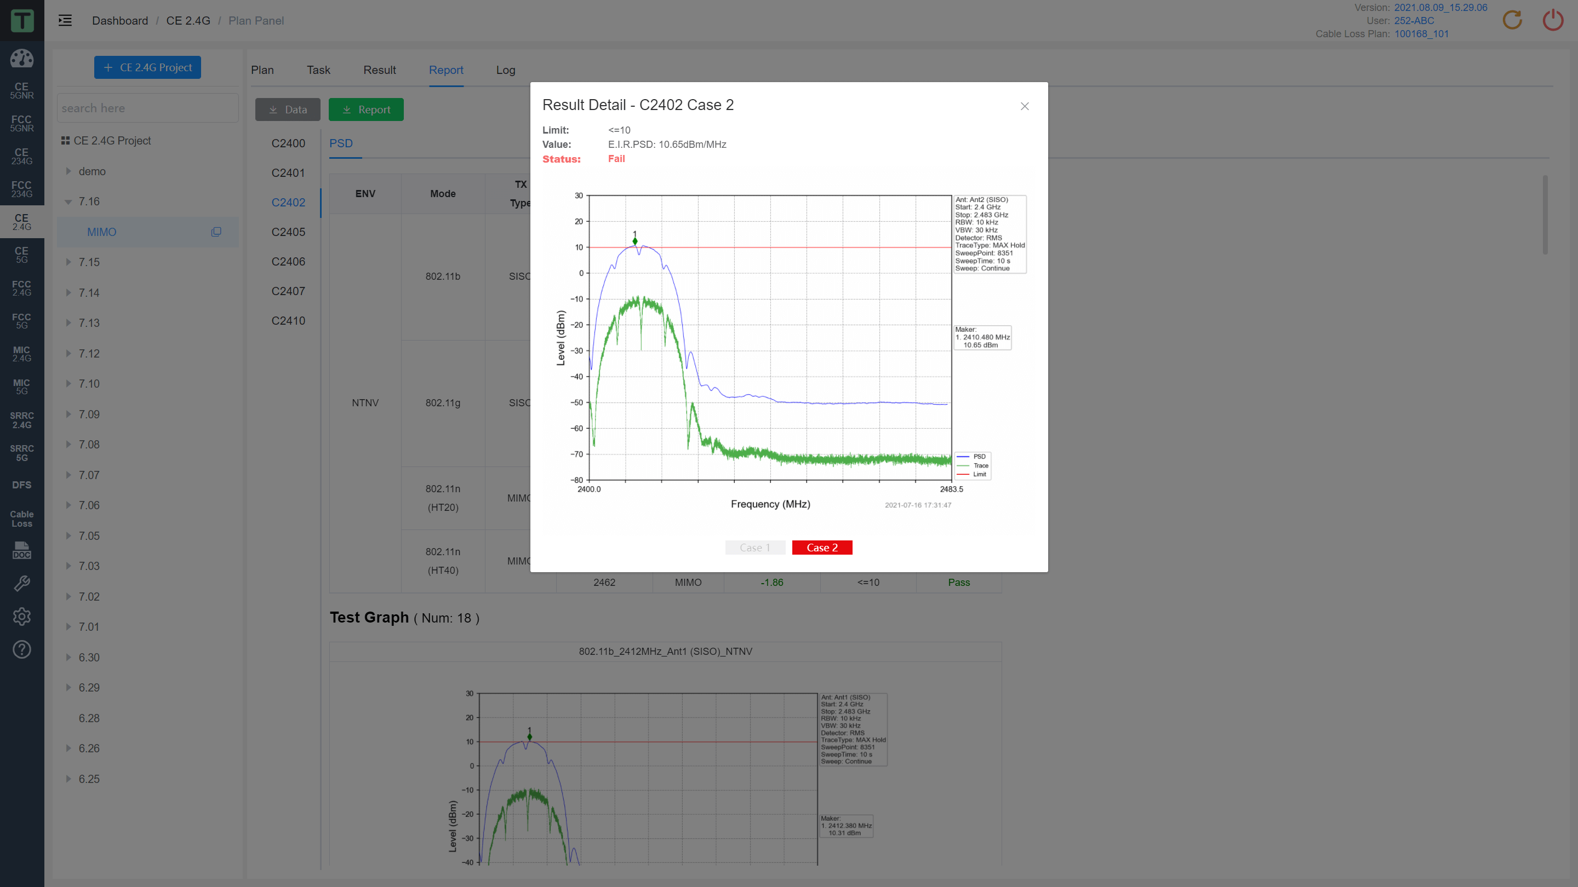Click CE 2.4G breadcrumb link

pos(188,21)
